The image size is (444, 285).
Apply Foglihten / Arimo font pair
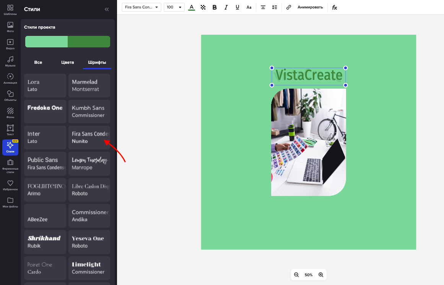[x=45, y=190]
